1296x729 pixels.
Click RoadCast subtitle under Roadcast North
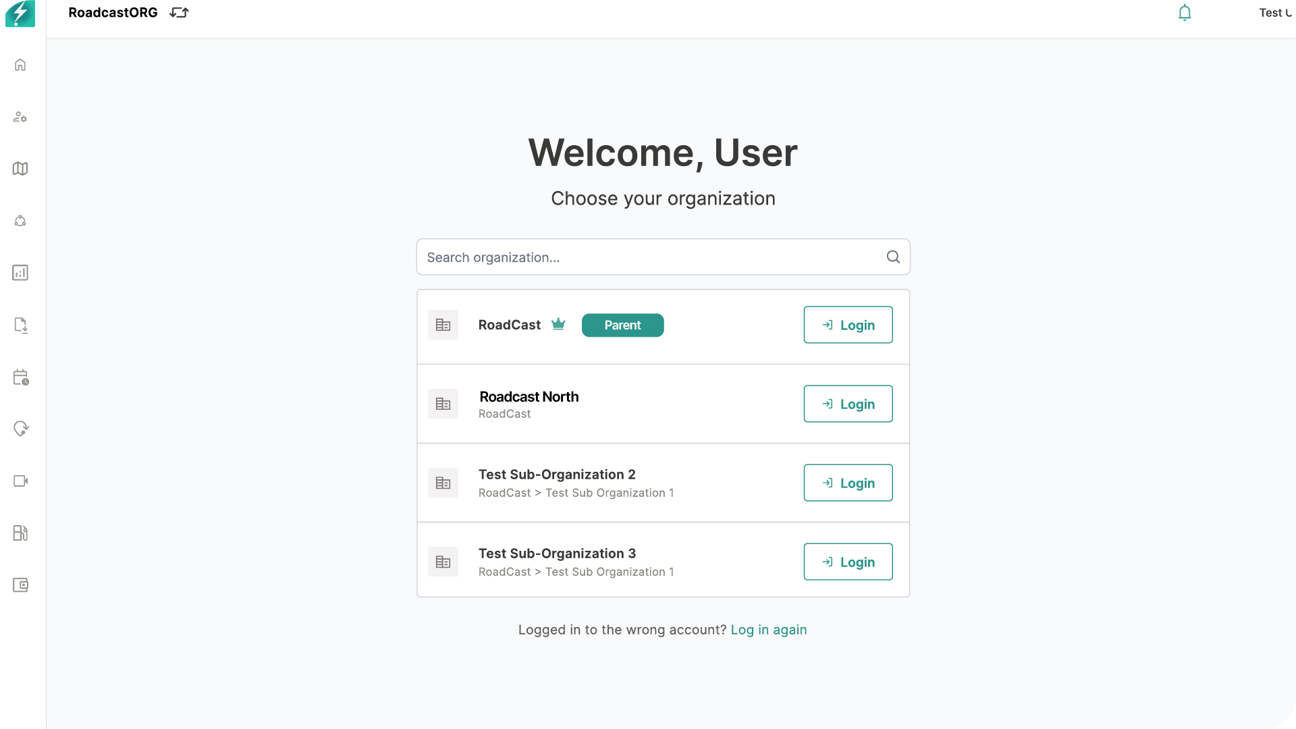click(505, 414)
